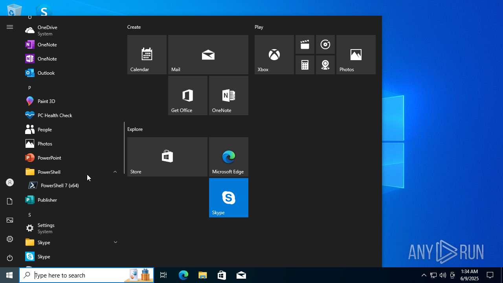Jump via the letter S header

(29, 215)
